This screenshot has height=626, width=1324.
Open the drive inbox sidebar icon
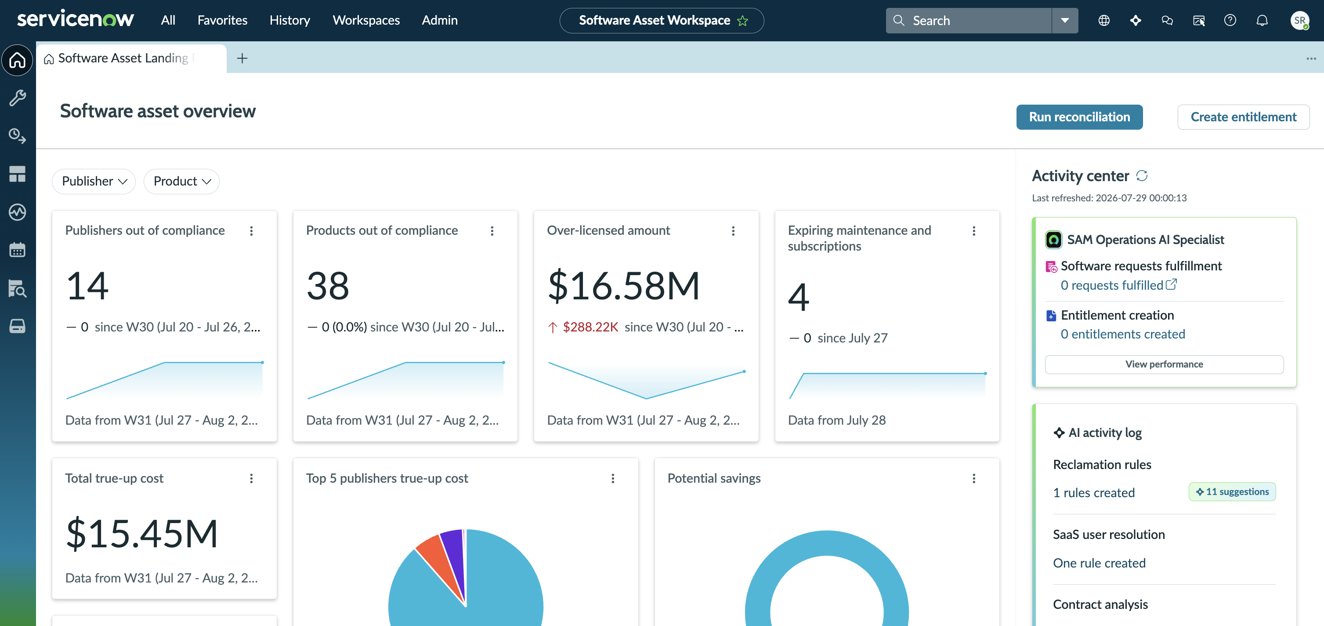[18, 326]
